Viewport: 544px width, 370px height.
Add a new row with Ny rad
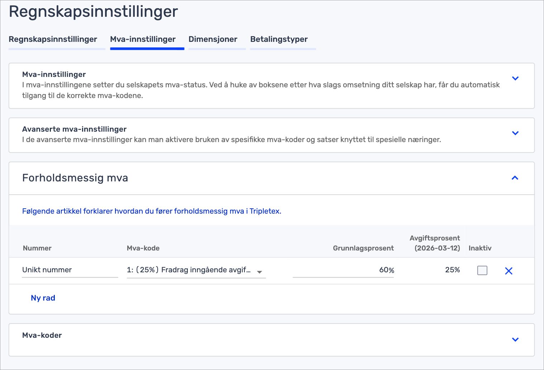pos(43,298)
